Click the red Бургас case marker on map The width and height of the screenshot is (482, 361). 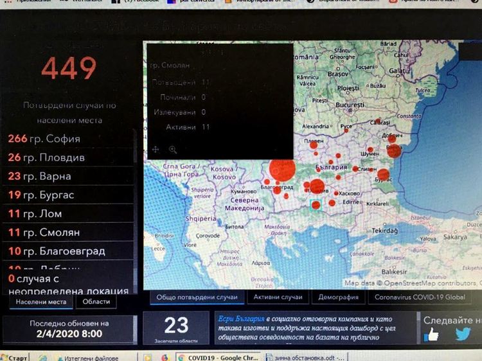click(384, 174)
